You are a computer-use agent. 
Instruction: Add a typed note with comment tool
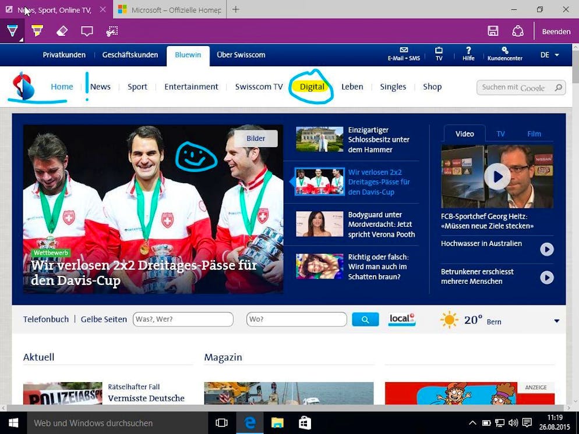(x=87, y=31)
